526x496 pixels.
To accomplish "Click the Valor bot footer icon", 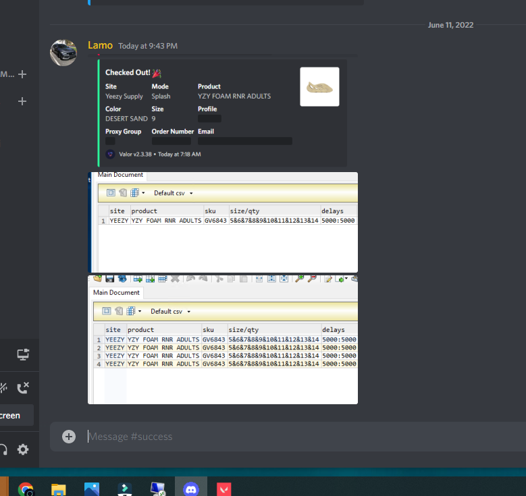I will click(x=110, y=155).
